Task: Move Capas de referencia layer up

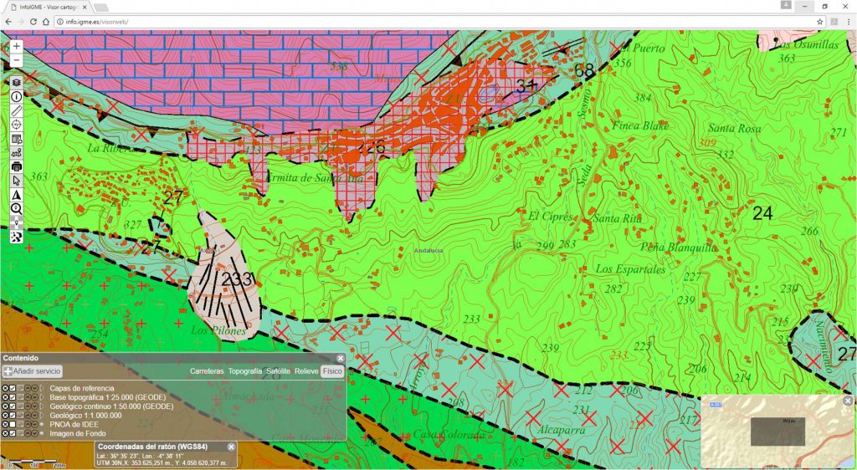Action: click(28, 388)
